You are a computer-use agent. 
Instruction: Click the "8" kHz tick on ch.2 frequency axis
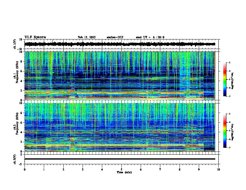click(x=22, y=113)
